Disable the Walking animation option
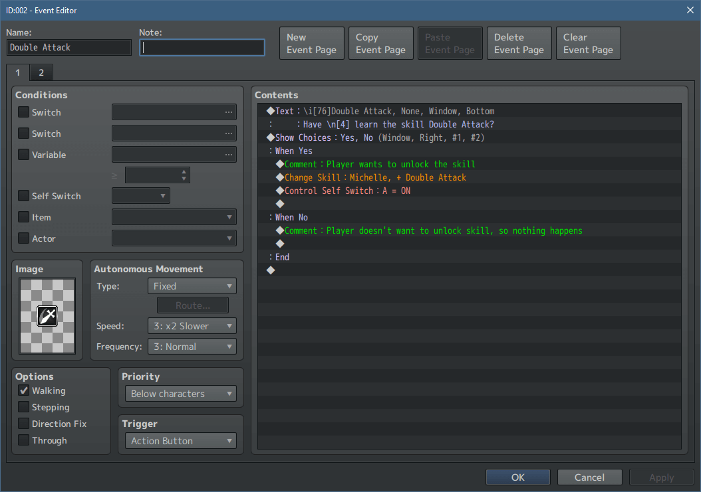Viewport: 701px width, 492px height. 23,390
